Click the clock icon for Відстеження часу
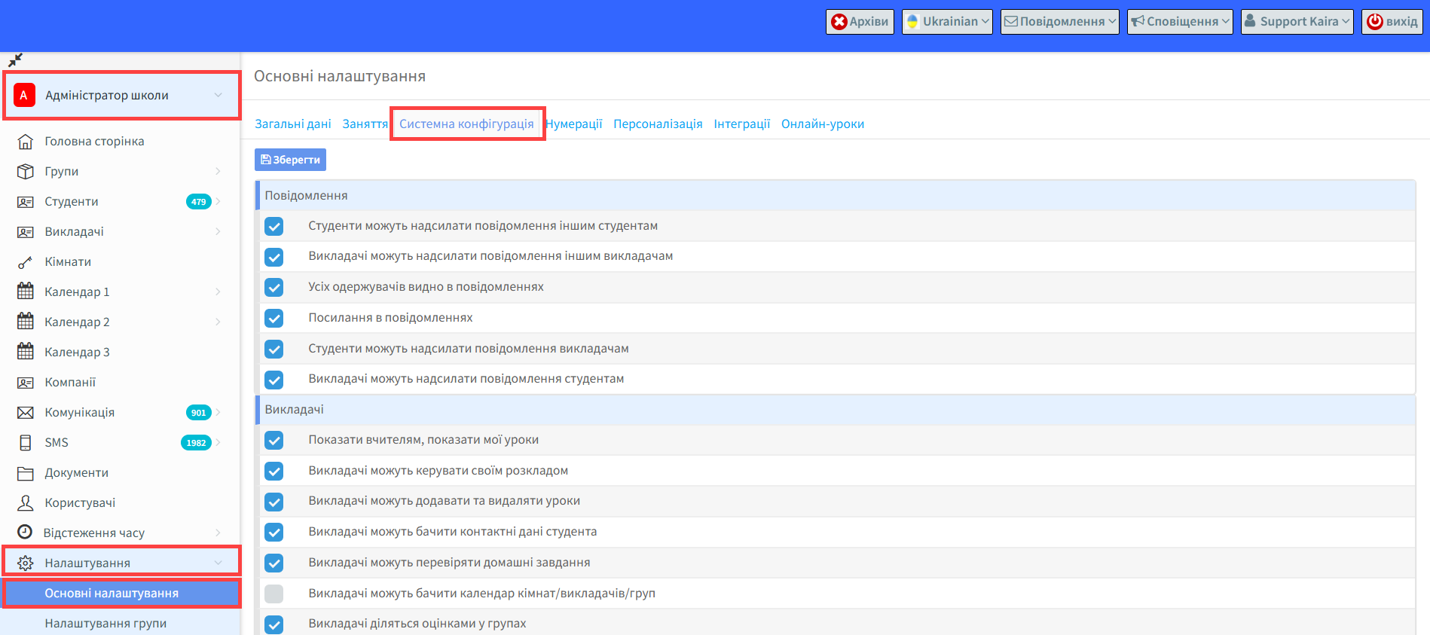Image resolution: width=1430 pixels, height=635 pixels. pyautogui.click(x=25, y=533)
